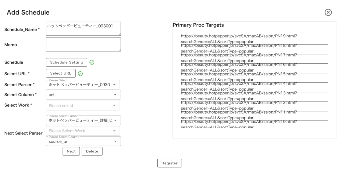Select the PN19.html target URL entry
This screenshot has width=340, height=170.
pos(239,39)
